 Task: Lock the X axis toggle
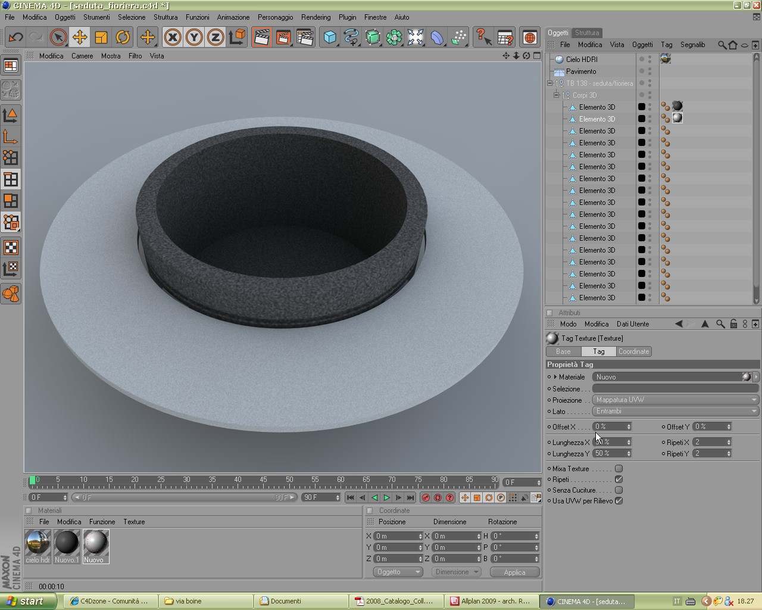click(173, 38)
